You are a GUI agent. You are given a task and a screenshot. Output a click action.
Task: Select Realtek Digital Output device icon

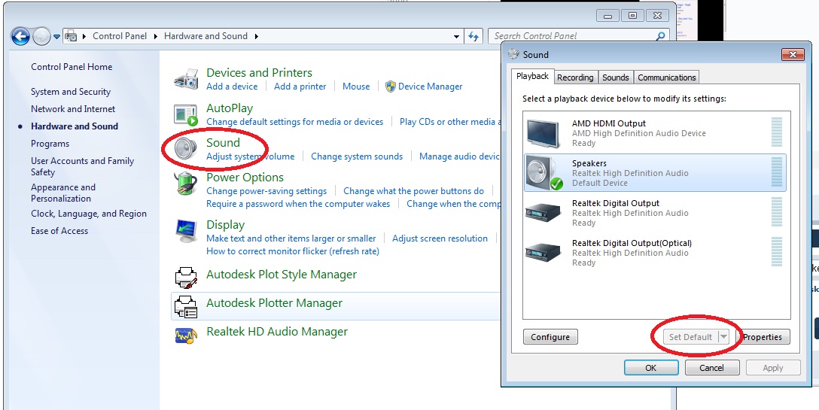point(543,213)
